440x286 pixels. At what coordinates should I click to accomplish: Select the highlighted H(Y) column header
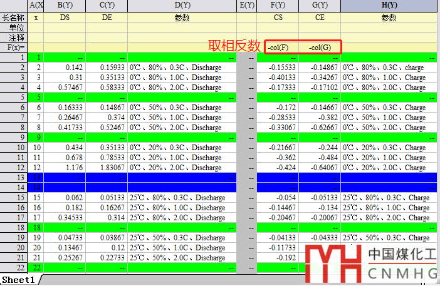389,6
